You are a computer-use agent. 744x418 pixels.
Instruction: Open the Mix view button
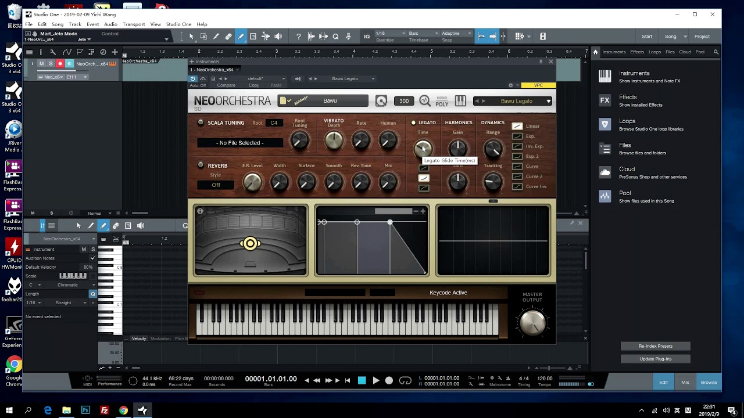click(x=685, y=382)
